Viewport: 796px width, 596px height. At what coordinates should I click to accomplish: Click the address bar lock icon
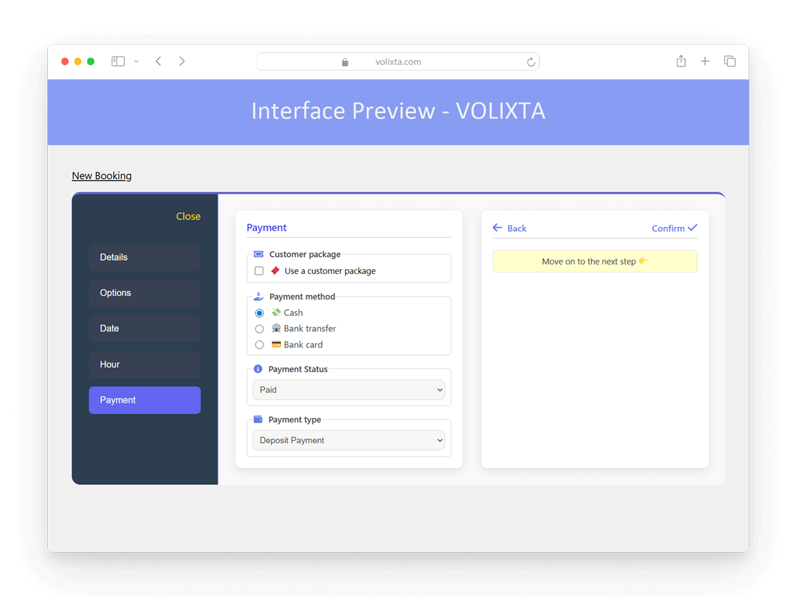(x=345, y=62)
